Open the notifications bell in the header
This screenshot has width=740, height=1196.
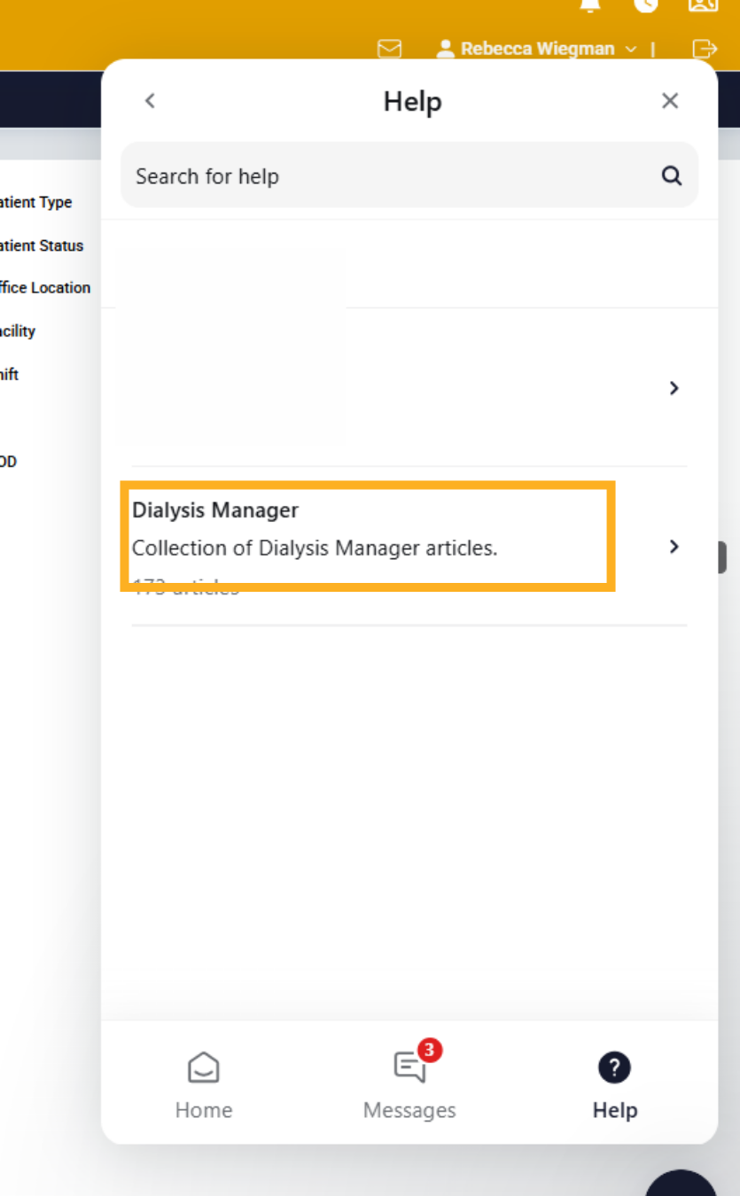[590, 5]
